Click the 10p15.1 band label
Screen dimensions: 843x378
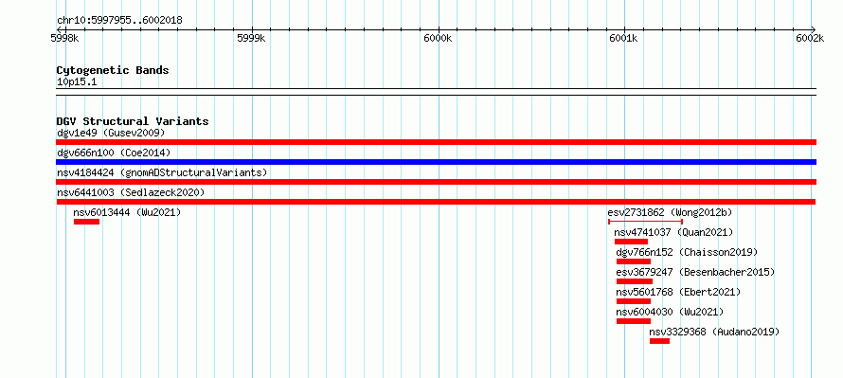pyautogui.click(x=77, y=82)
